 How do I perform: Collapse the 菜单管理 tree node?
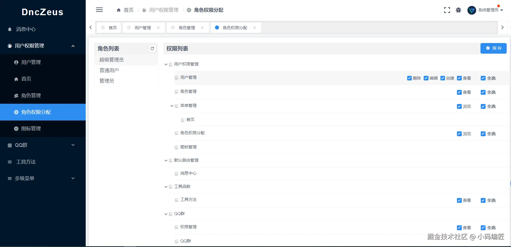pyautogui.click(x=172, y=106)
